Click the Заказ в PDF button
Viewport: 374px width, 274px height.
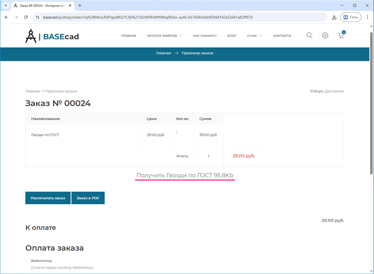point(88,198)
